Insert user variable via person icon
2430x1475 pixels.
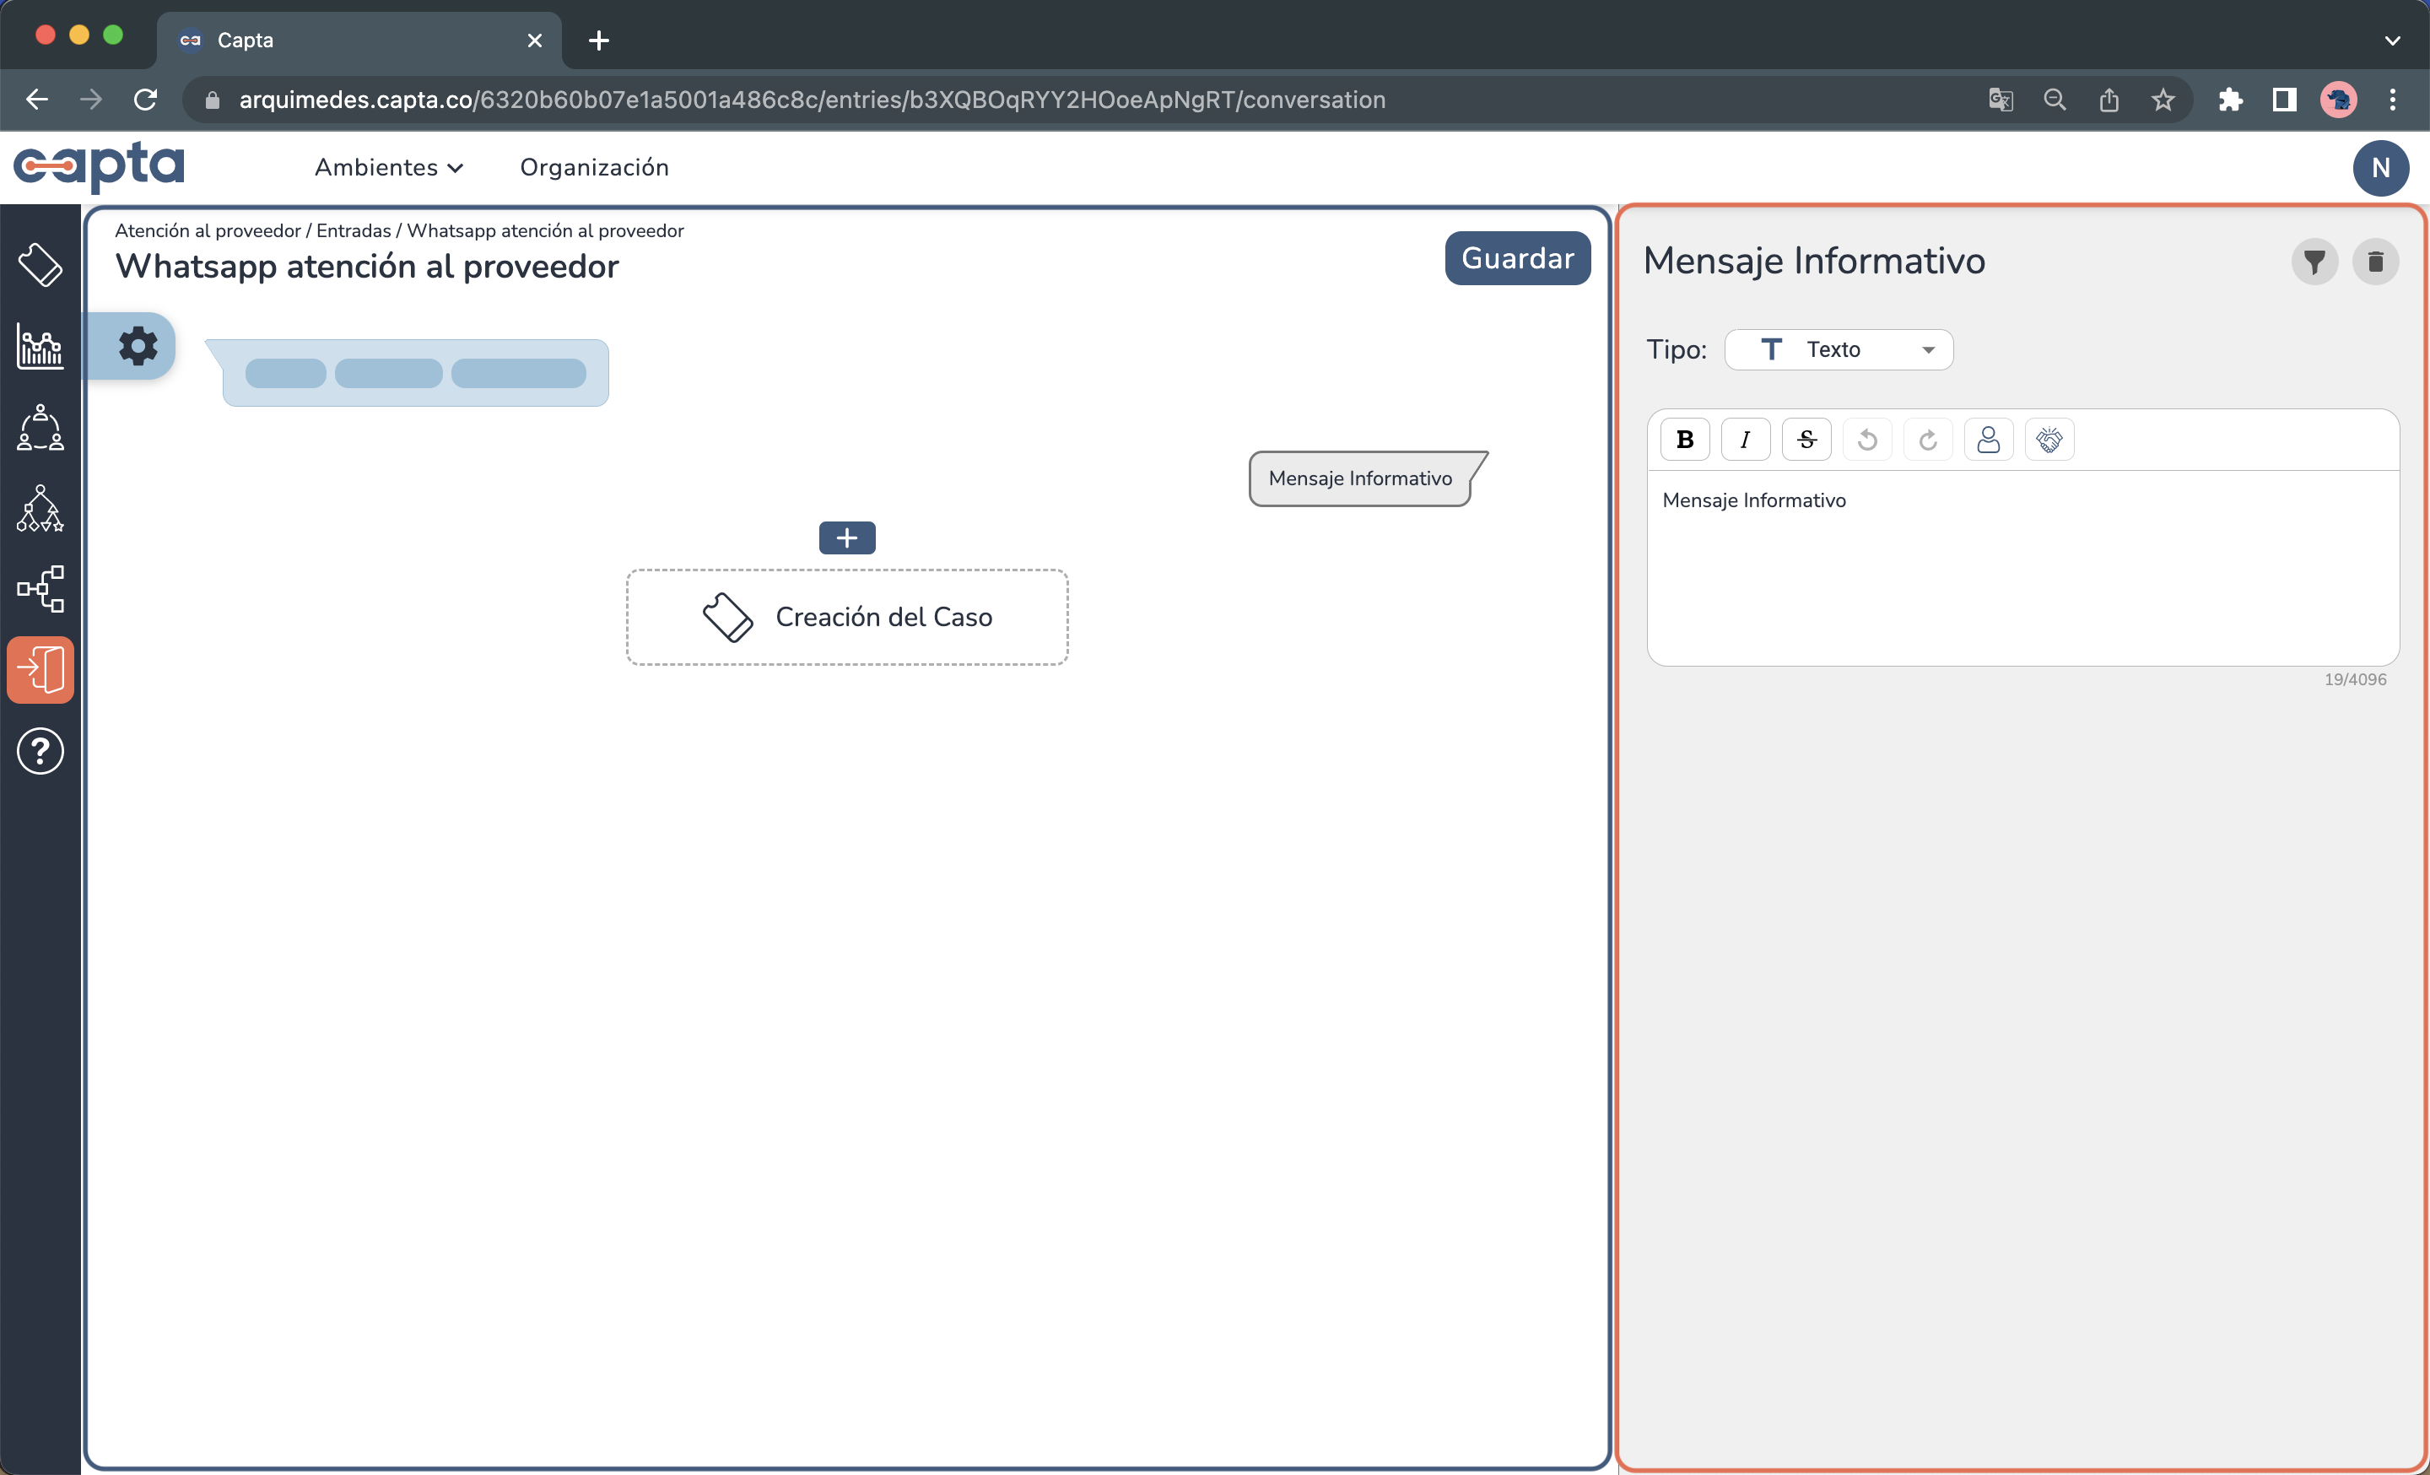coord(1988,440)
